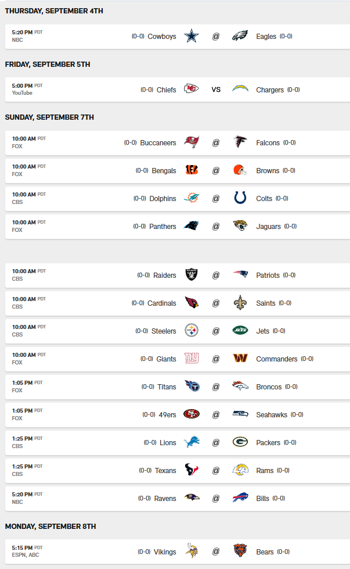Open the Chargers team link
The height and width of the screenshot is (569, 350).
[270, 90]
